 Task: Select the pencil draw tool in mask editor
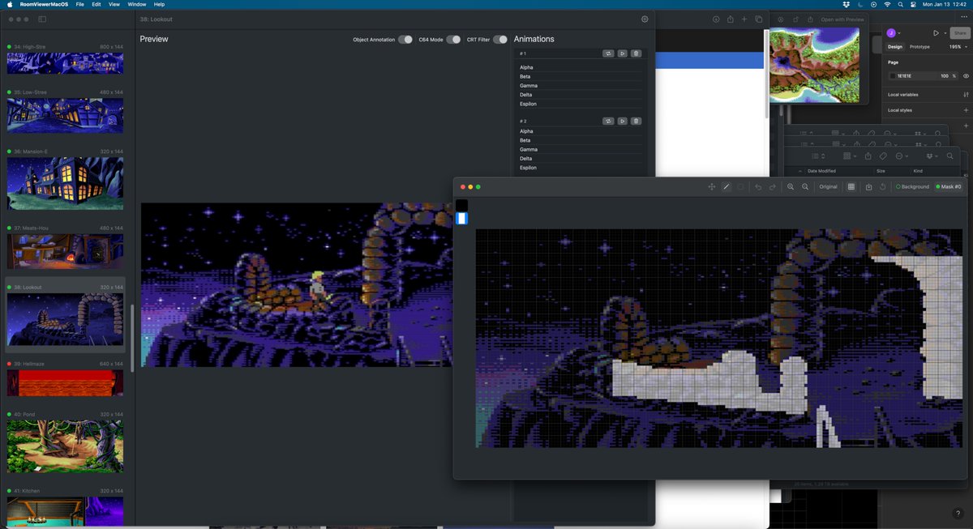coord(727,187)
